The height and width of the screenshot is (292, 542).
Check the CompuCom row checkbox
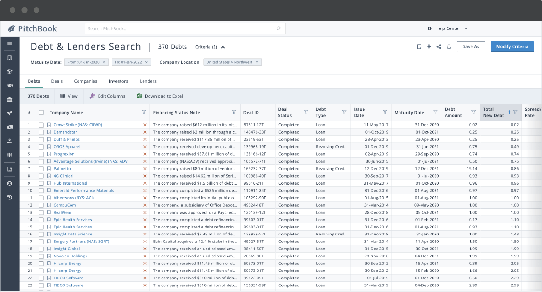point(42,205)
